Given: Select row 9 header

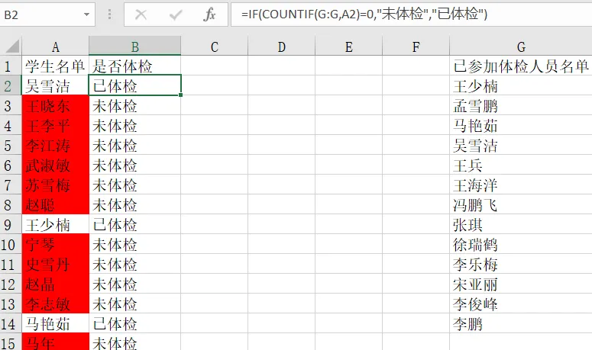Looking at the screenshot, I should point(11,225).
